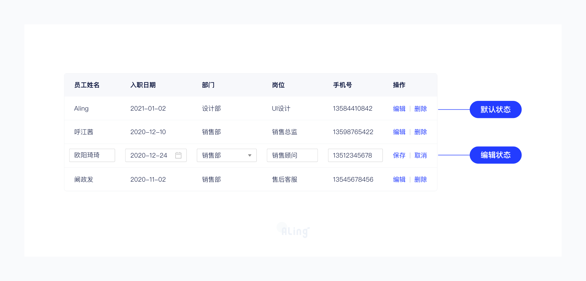The height and width of the screenshot is (281, 586).
Task: Select the date cell 2021-01-02
Action: click(148, 108)
